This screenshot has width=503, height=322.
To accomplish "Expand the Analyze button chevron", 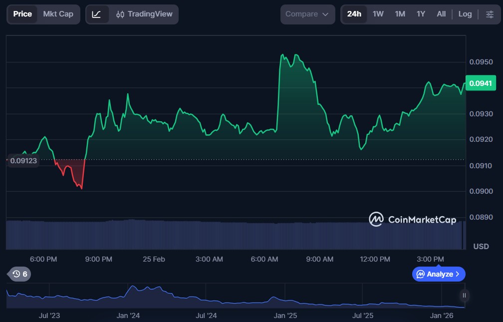I will [x=458, y=274].
